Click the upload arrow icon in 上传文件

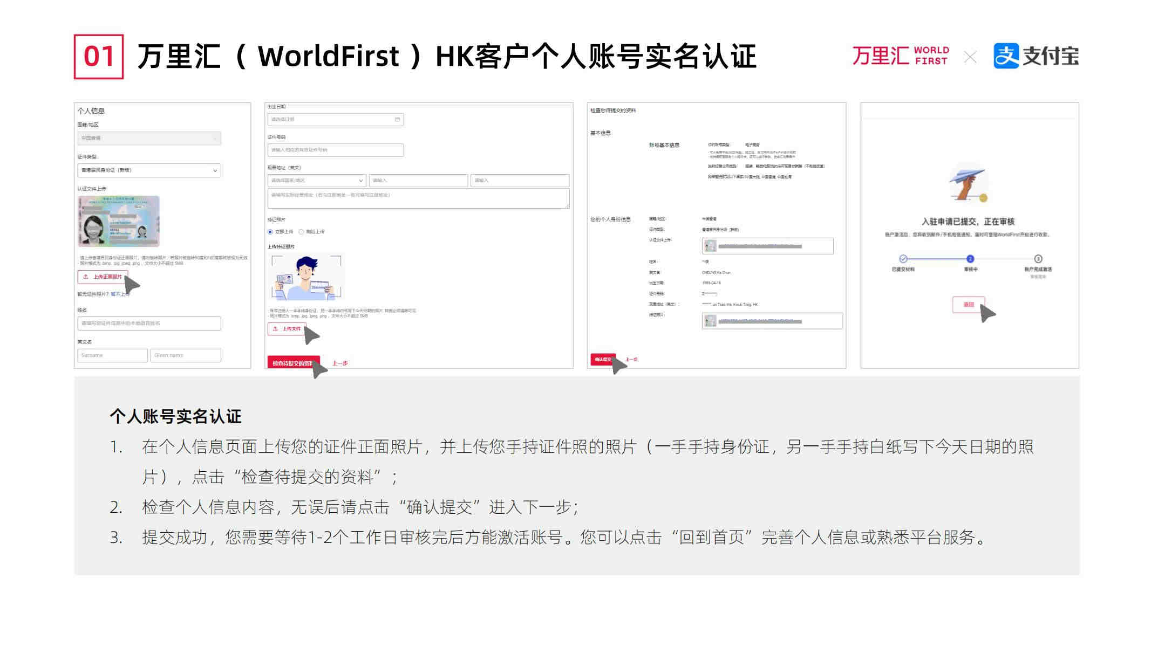pyautogui.click(x=275, y=329)
